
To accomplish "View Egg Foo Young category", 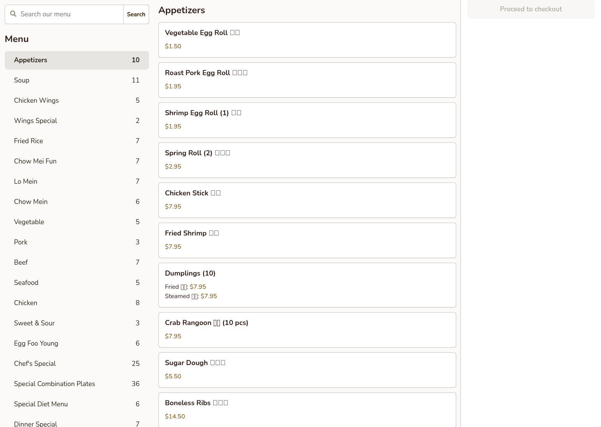I will pyautogui.click(x=77, y=344).
